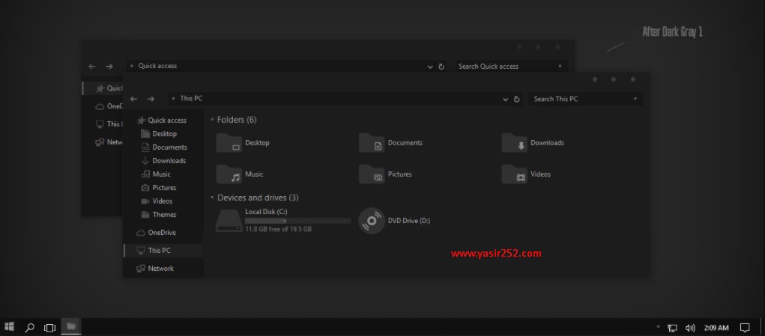Select Themes in the navigation sidebar

point(163,215)
